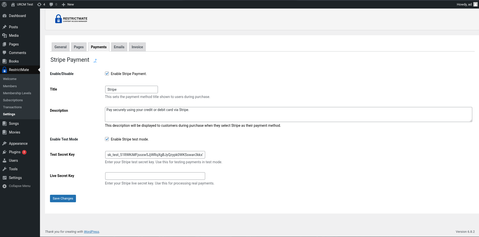Toggle the Enable Stripe Payment checkbox
The image size is (479, 237).
[x=107, y=73]
